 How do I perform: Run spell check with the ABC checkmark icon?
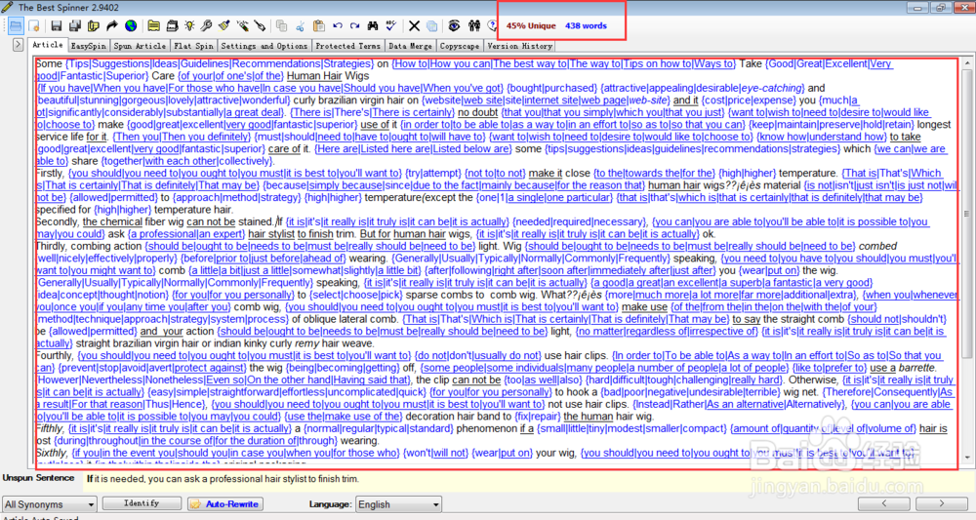pos(390,26)
